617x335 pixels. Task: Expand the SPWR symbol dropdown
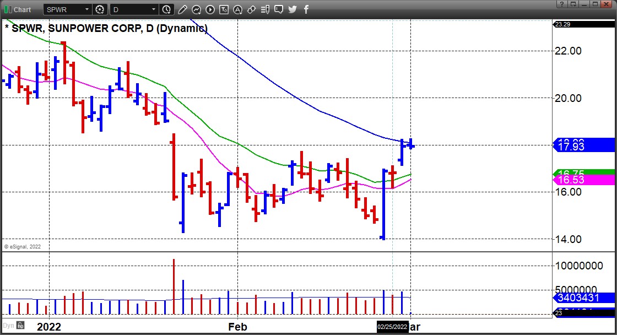coord(87,9)
